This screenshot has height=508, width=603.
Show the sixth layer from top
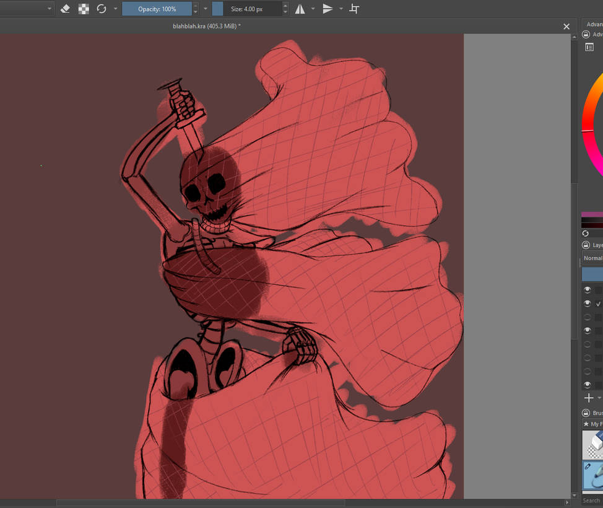588,357
